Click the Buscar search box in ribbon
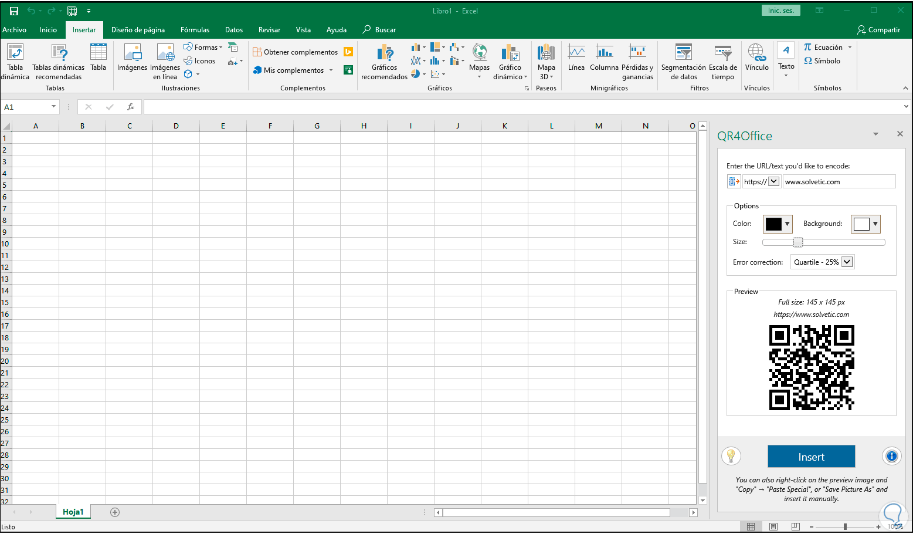Viewport: 913px width, 534px height. [379, 30]
